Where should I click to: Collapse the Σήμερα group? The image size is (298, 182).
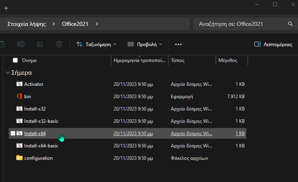(x=8, y=73)
